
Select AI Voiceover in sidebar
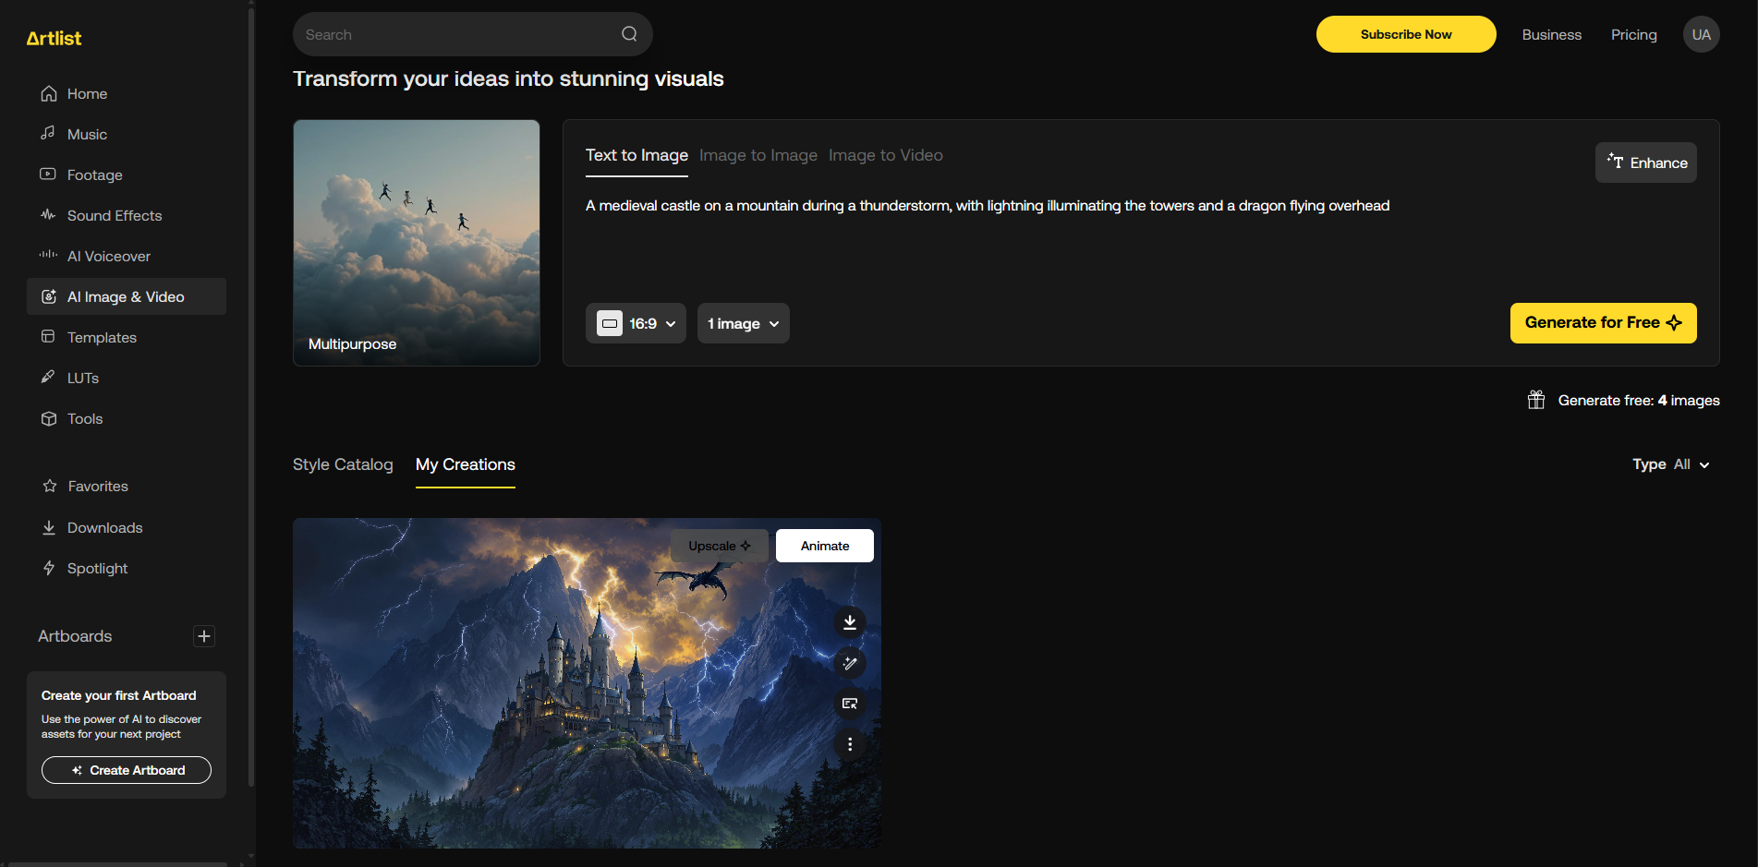[126, 256]
